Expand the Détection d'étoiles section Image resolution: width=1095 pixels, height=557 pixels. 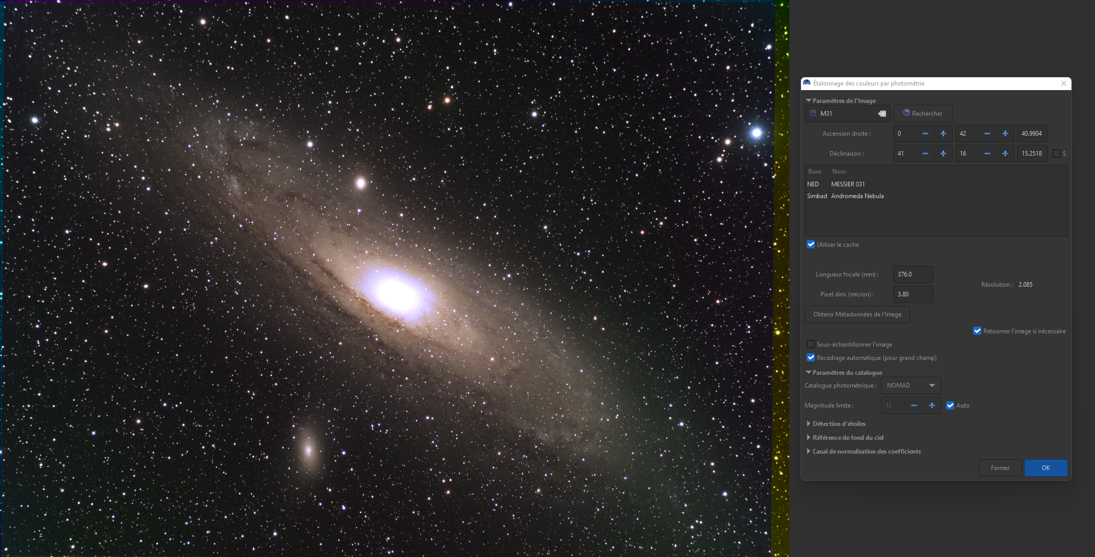click(x=838, y=424)
